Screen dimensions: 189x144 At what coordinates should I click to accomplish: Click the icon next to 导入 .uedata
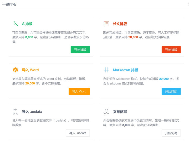click(16, 112)
